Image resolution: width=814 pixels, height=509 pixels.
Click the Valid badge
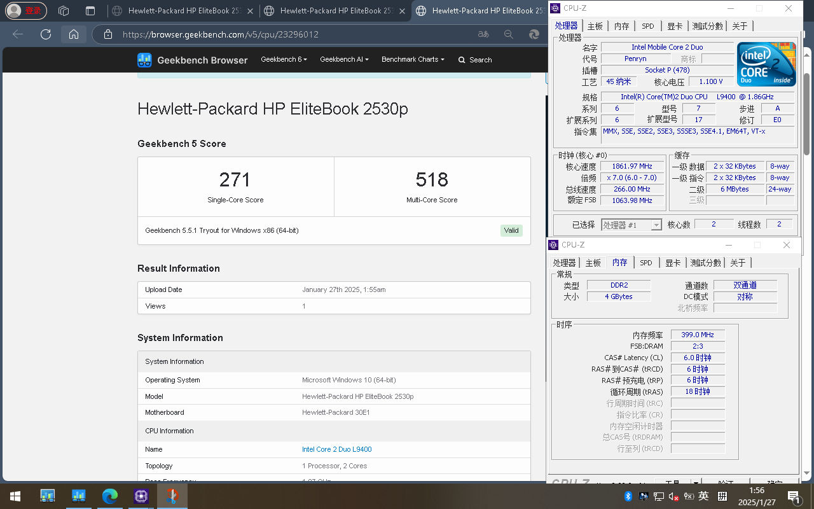tap(511, 230)
